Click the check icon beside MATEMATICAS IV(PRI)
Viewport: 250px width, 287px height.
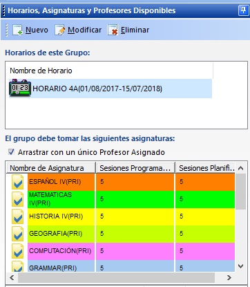pos(18,199)
